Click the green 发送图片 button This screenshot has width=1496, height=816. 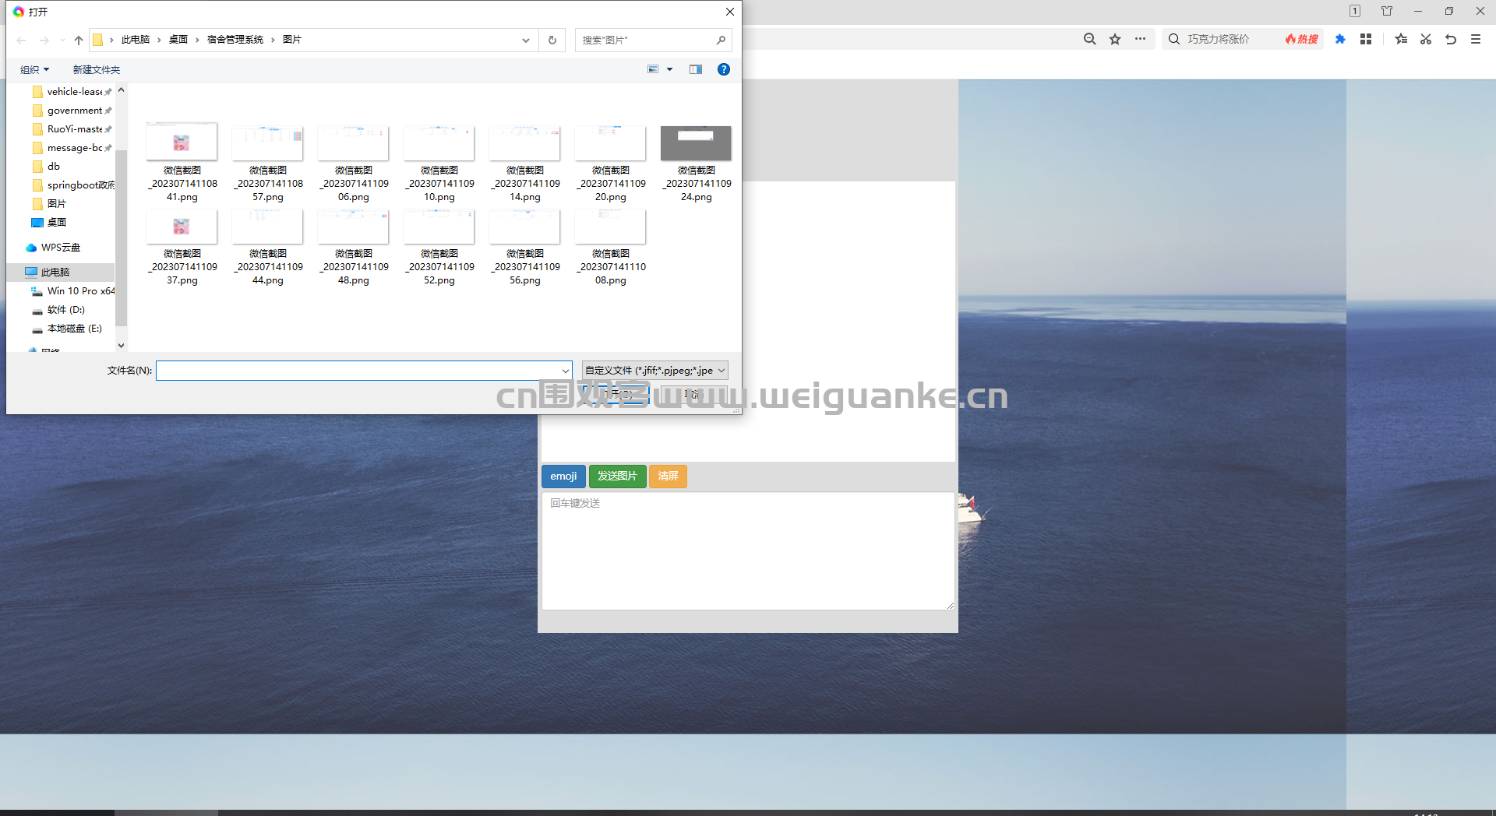(x=617, y=476)
